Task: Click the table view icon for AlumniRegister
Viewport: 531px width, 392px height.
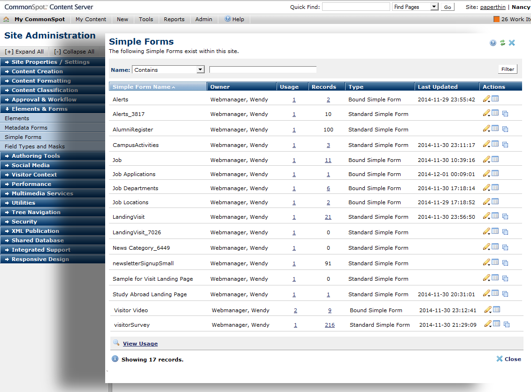Action: 495,128
